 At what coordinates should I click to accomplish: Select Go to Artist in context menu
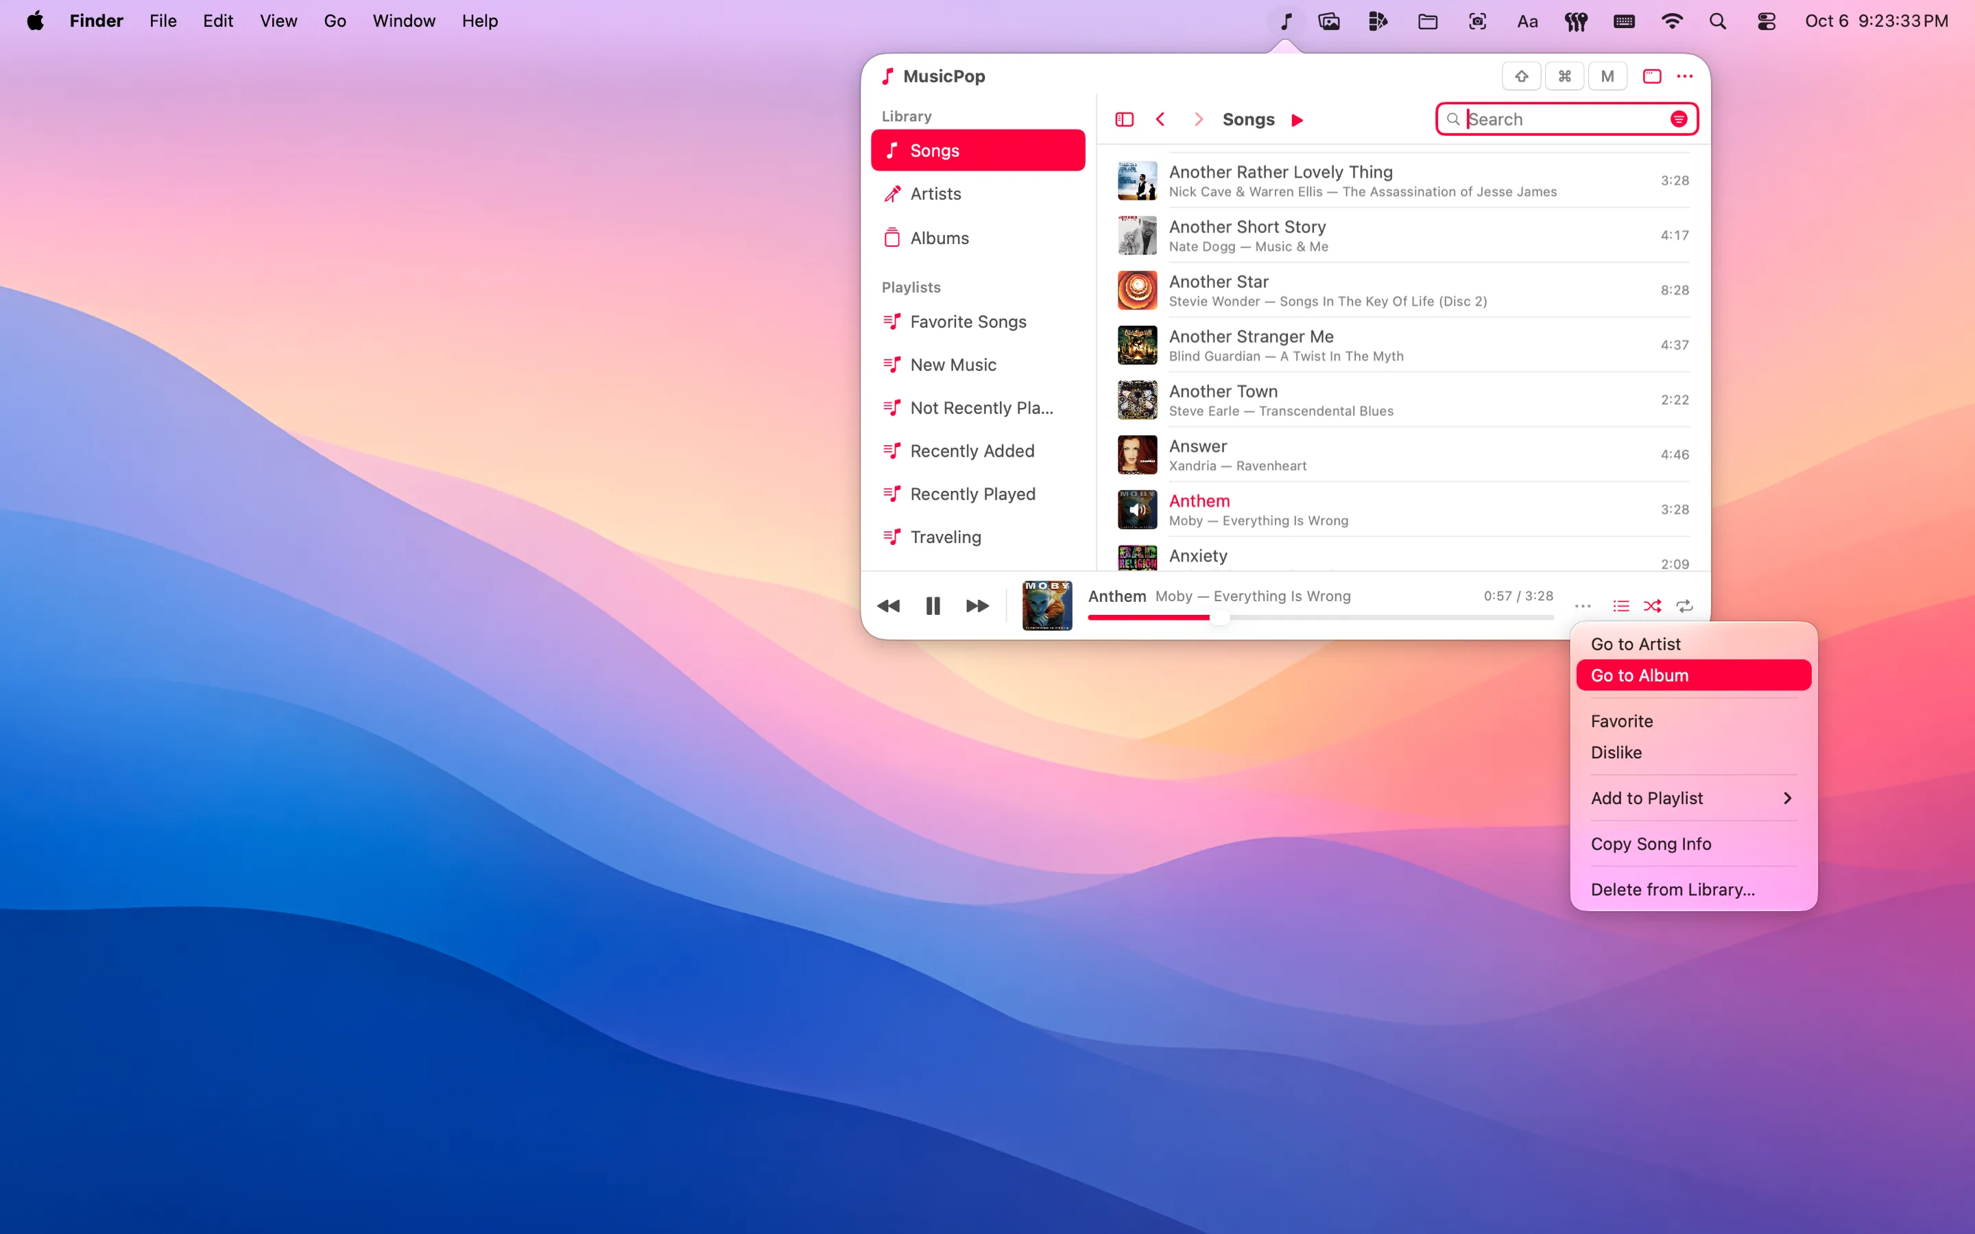[1693, 644]
